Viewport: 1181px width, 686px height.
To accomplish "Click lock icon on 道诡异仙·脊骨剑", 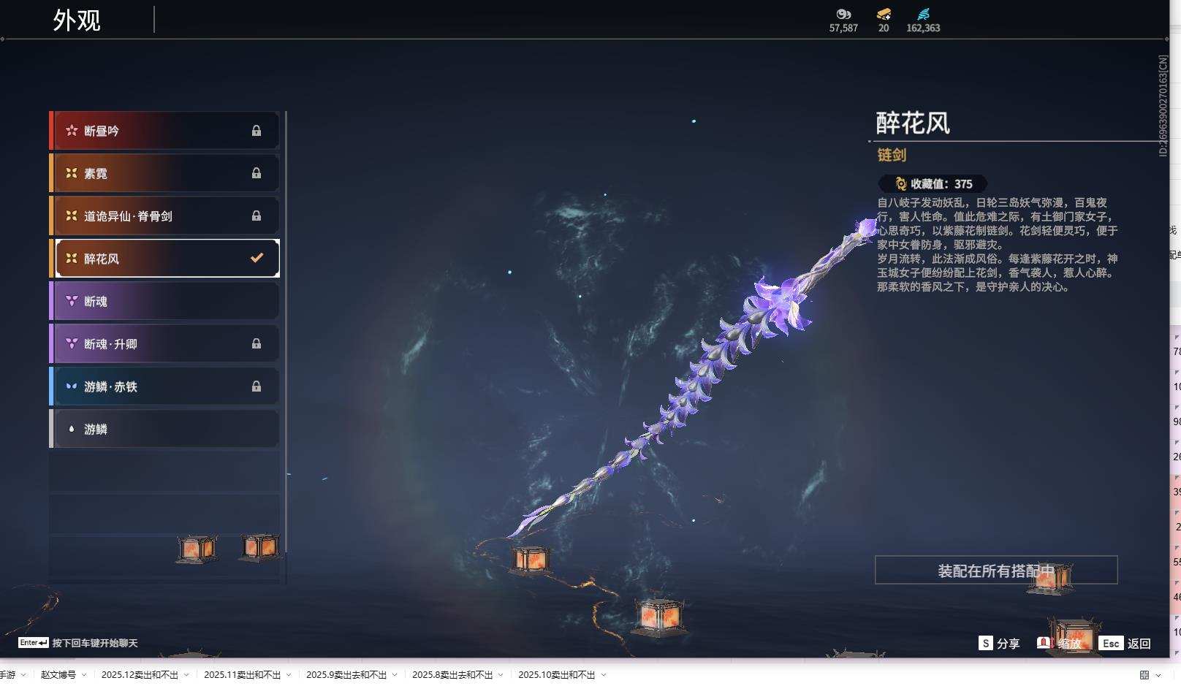I will 257,216.
